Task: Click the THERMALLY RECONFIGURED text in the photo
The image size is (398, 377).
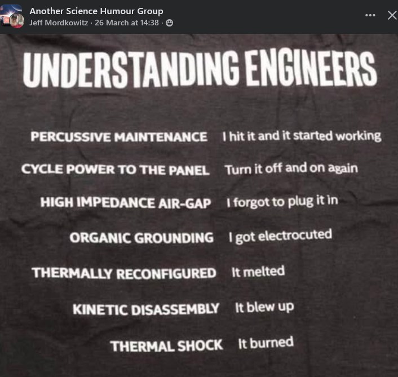Action: click(123, 273)
